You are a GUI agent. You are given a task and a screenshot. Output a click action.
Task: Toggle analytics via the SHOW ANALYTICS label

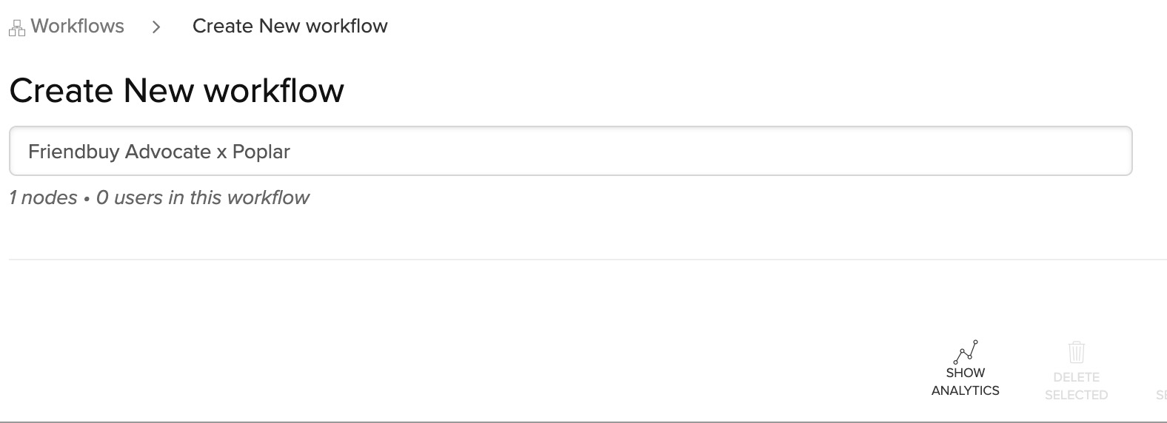[x=965, y=382]
